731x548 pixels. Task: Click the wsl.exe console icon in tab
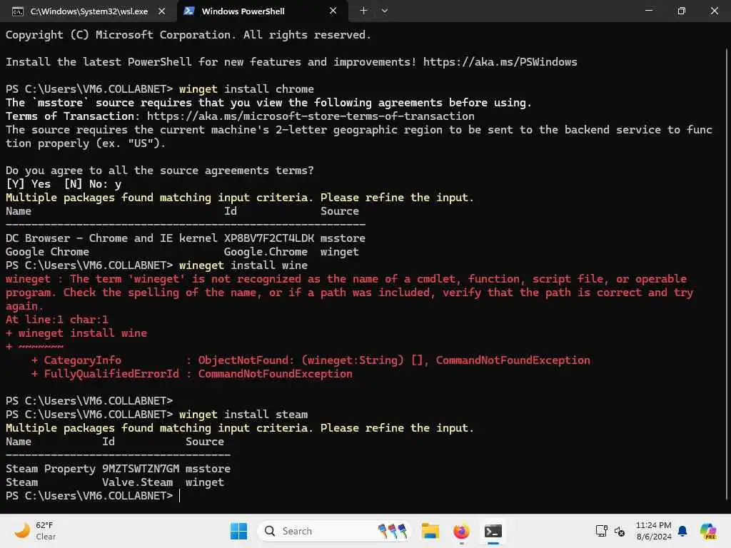coord(18,11)
